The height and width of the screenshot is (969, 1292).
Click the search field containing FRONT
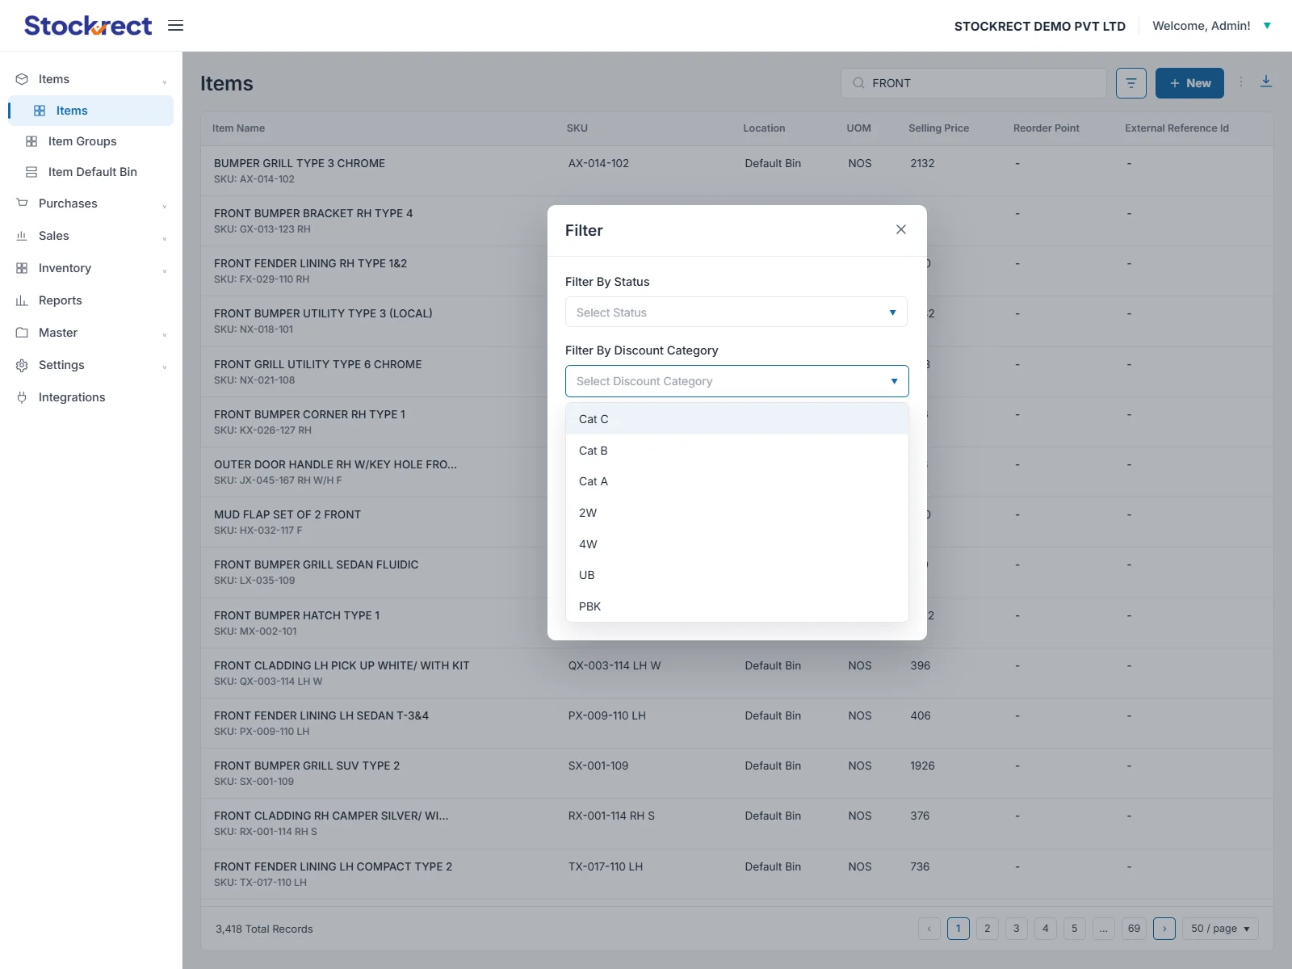(974, 83)
